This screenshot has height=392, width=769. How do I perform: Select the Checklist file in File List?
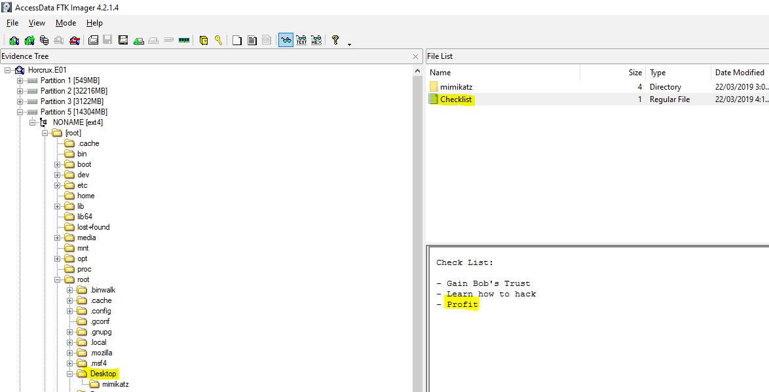[455, 99]
